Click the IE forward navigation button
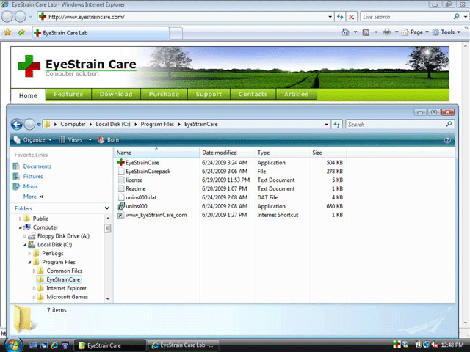The width and height of the screenshot is (470, 352). tap(21, 17)
